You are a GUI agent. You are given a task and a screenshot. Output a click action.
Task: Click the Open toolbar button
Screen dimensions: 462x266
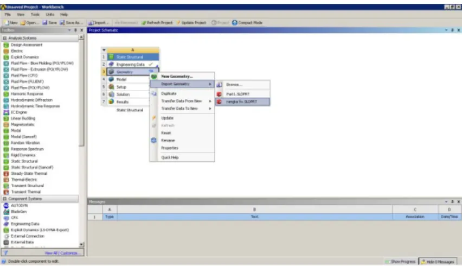(29, 23)
